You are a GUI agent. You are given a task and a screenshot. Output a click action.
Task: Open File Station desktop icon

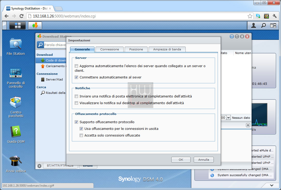coord(16,47)
